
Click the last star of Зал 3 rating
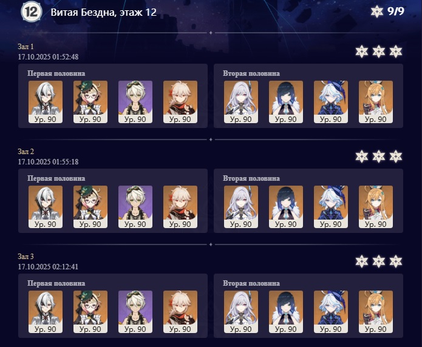tap(396, 261)
